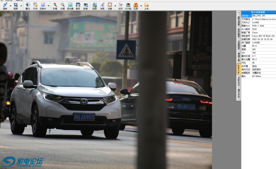Screen dimensions: 276x169
Task: Expand the 边框 frame dropdown arrow
Action: [115, 6]
